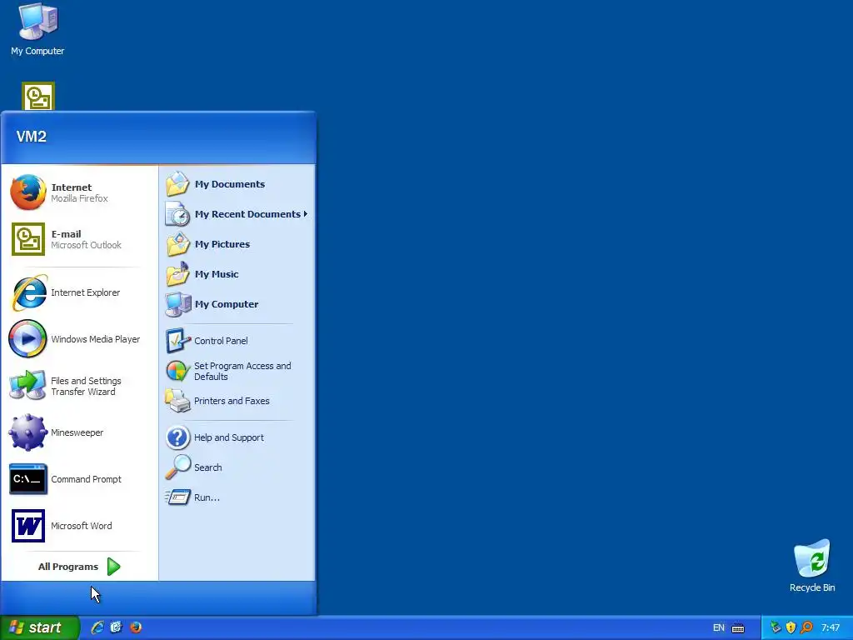The width and height of the screenshot is (853, 640).
Task: Select the Outlook desktop shortcut icon
Action: (38, 97)
